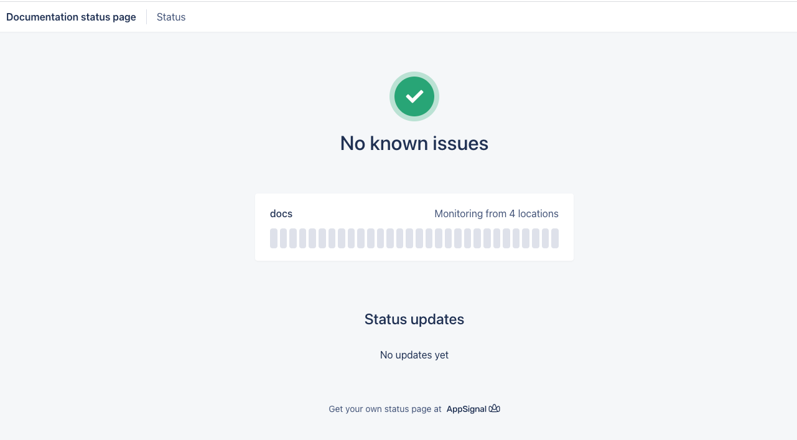Open the Status tab in header
This screenshot has height=440, width=797.
171,17
